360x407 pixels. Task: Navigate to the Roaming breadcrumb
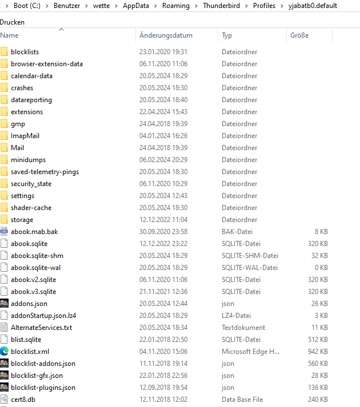[x=176, y=6]
